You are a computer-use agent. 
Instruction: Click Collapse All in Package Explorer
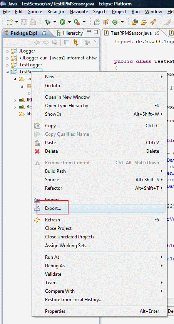[x=67, y=42]
